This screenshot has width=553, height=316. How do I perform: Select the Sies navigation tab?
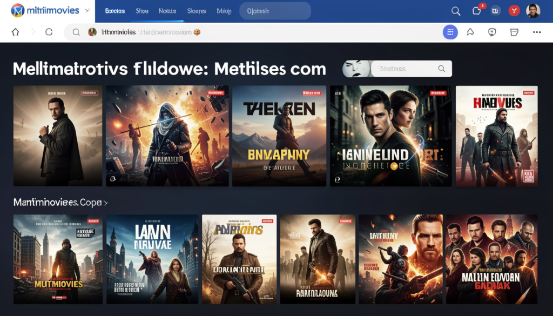point(141,10)
